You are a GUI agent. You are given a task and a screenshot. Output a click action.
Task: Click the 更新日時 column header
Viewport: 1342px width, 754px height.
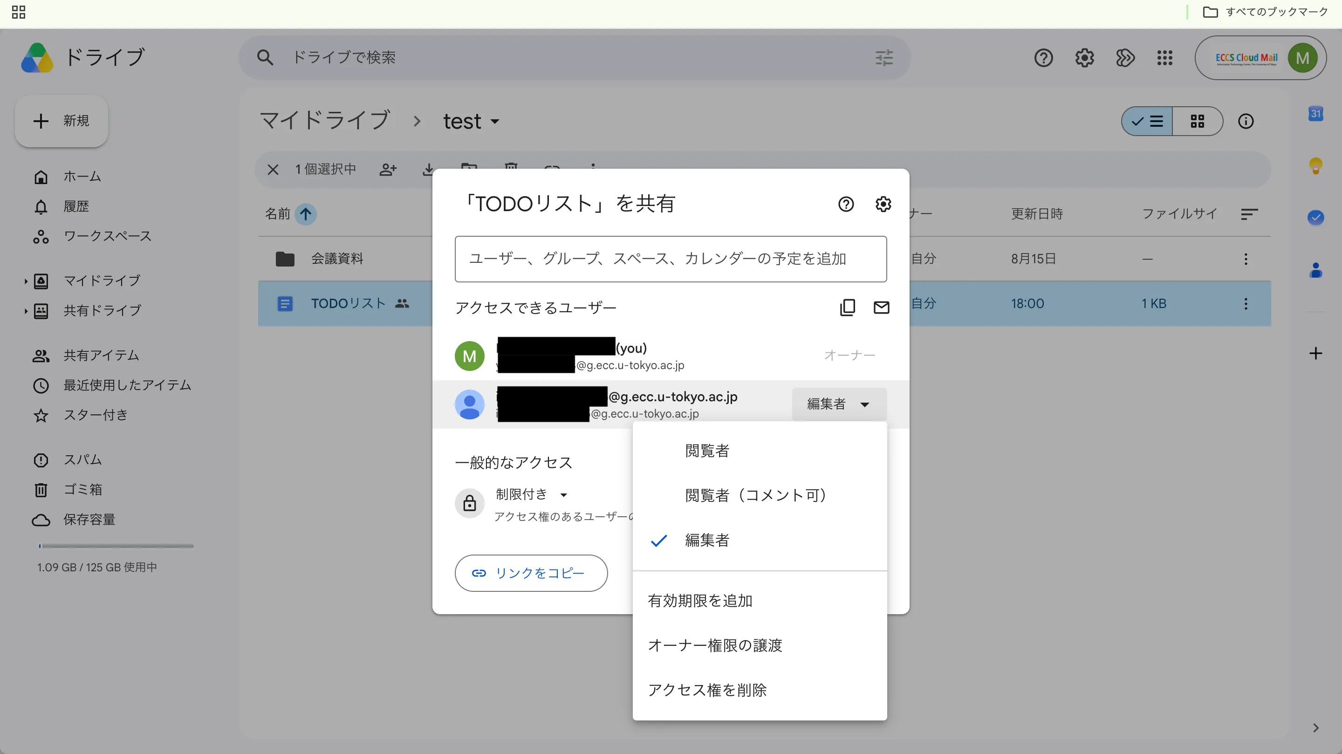tap(1037, 214)
